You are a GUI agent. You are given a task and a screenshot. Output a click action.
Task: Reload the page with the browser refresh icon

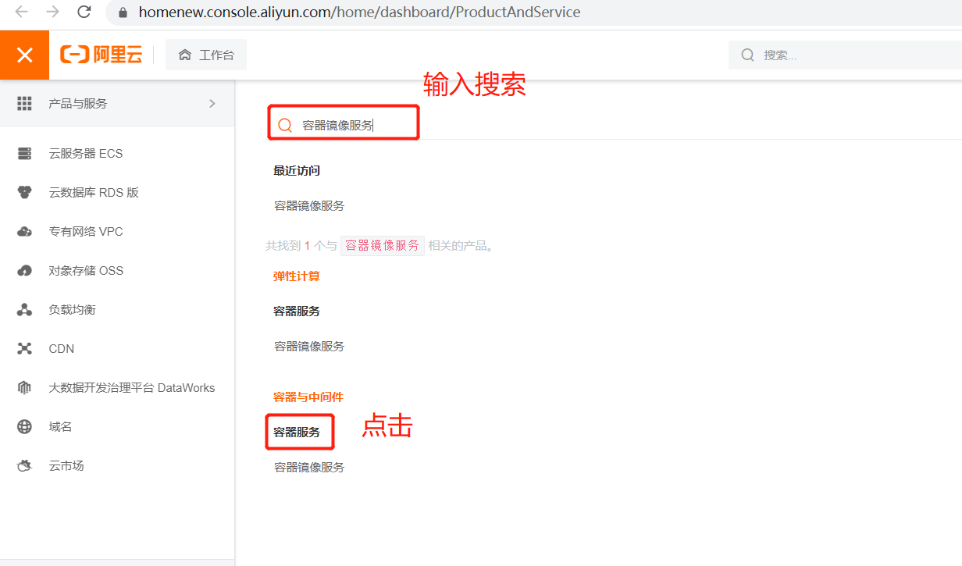[84, 12]
